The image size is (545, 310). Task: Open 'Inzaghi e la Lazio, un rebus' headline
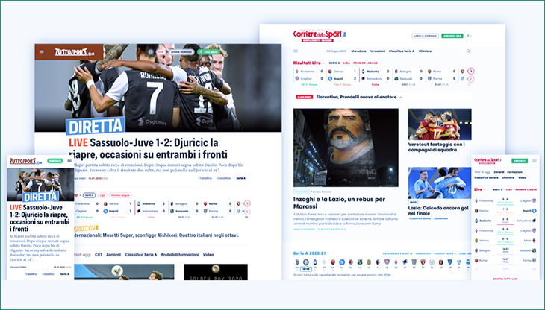[339, 203]
